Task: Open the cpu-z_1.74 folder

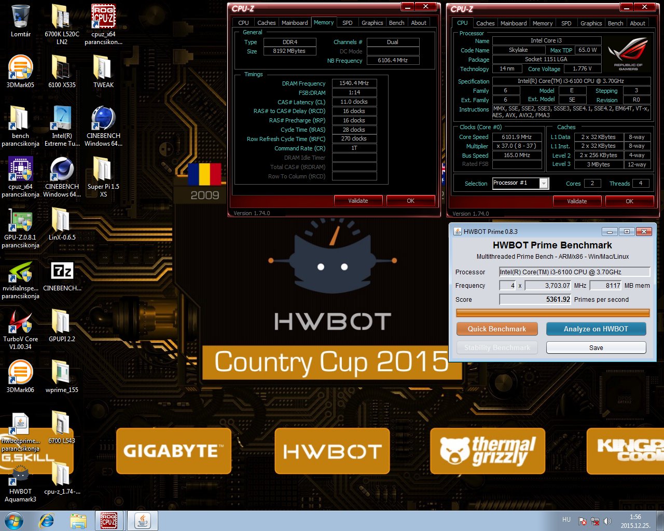Action: pos(62,478)
